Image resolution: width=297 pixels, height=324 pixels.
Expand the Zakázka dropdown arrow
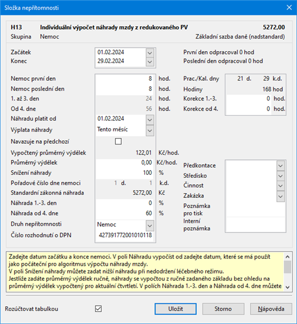[280, 196]
